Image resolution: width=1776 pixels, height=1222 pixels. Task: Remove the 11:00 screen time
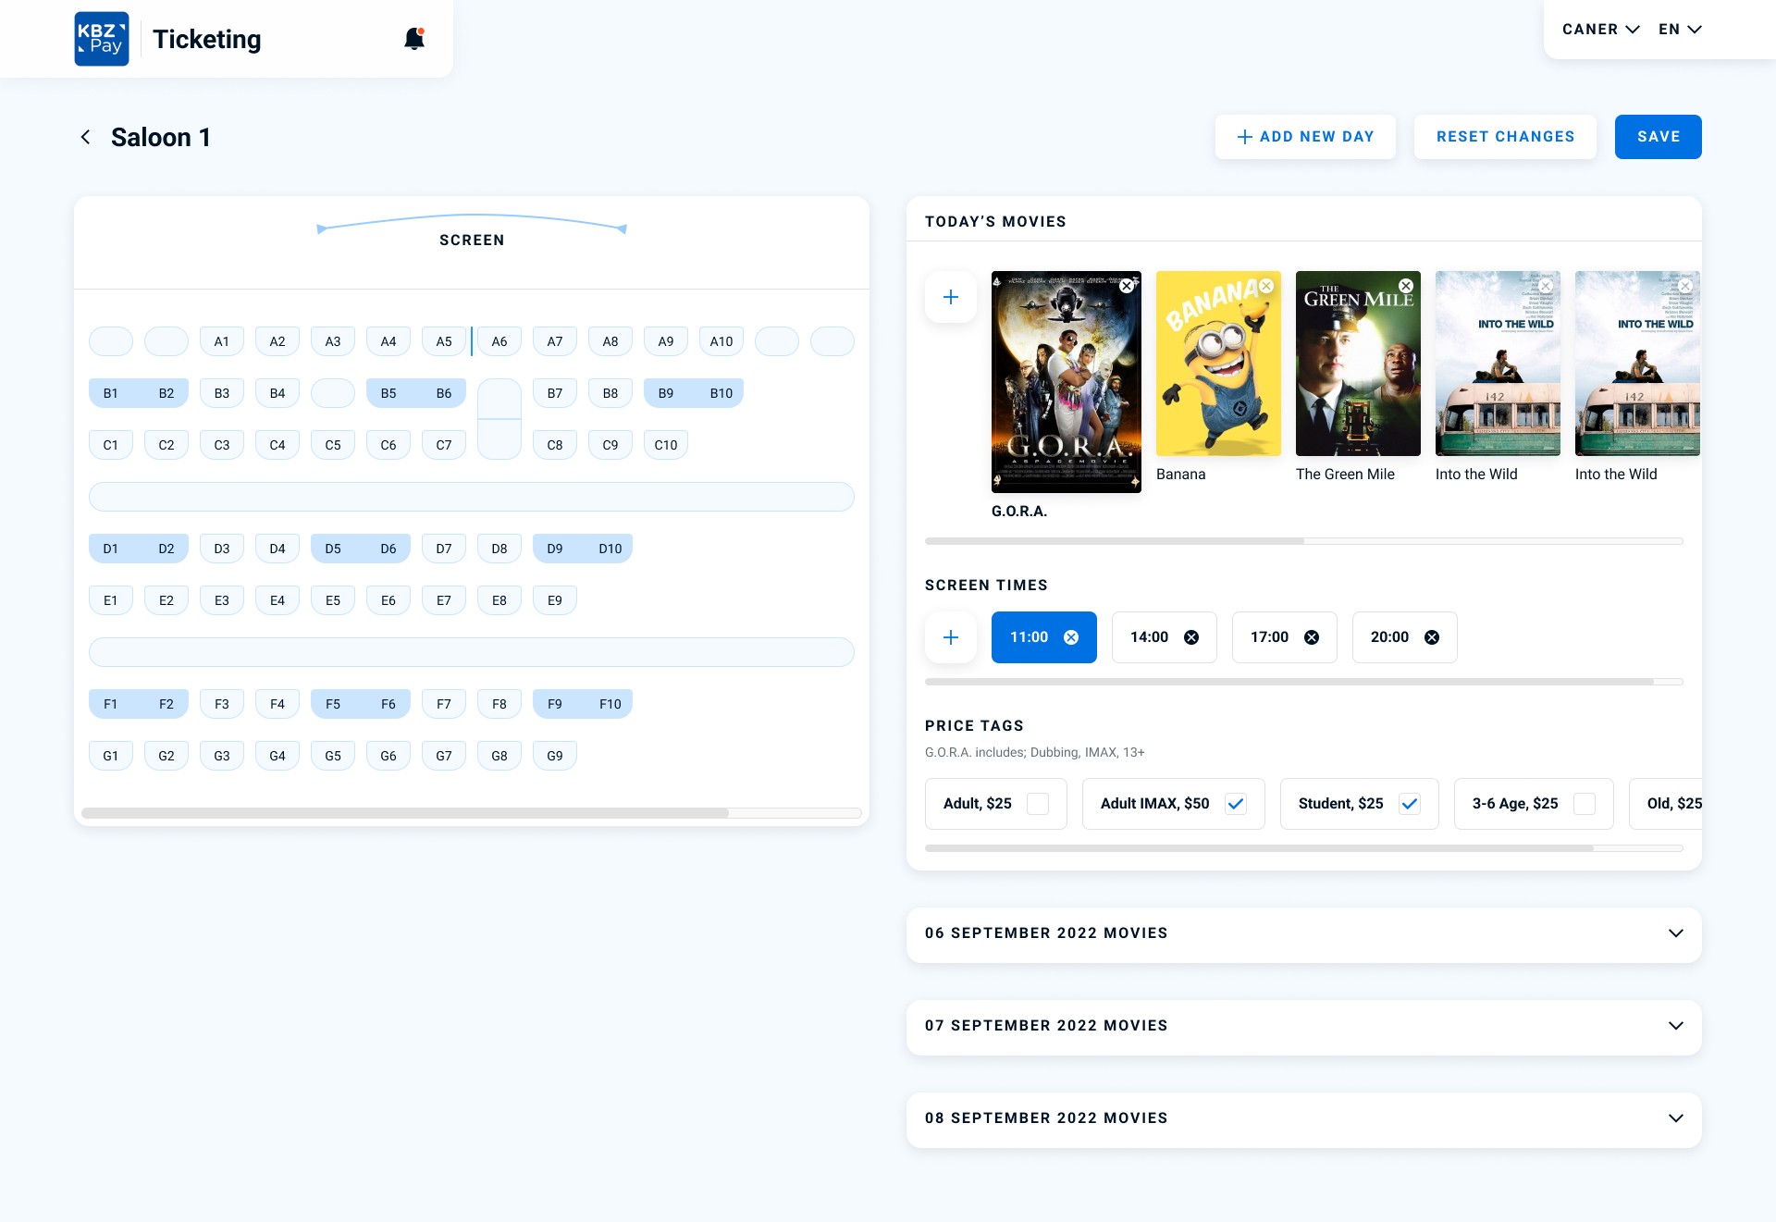click(x=1071, y=637)
